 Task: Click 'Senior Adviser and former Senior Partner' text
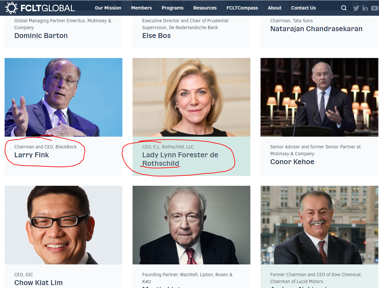(x=315, y=150)
